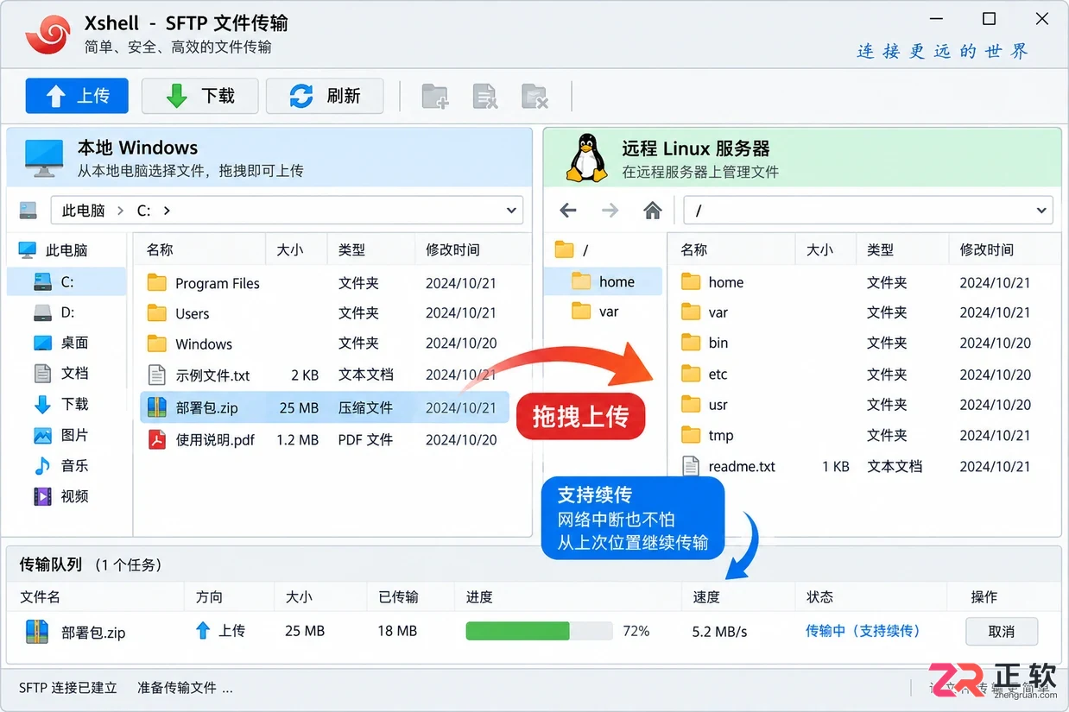Sort local files by 大小 column
1069x712 pixels.
click(290, 249)
